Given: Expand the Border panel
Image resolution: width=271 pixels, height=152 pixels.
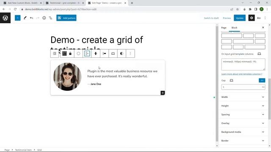Looking at the screenshot, I should pyautogui.click(x=243, y=141).
